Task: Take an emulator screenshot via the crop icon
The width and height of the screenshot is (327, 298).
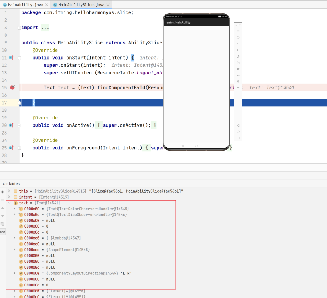Action: 238,69
